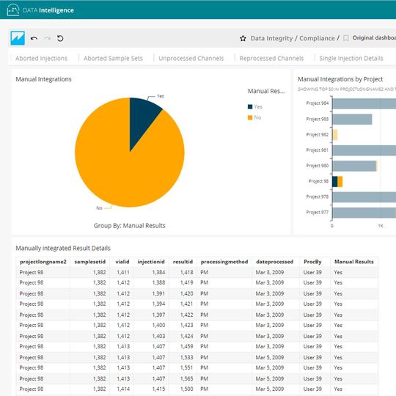Click the dark blue Project 98 bar segment
396x396 pixels.
coord(335,182)
